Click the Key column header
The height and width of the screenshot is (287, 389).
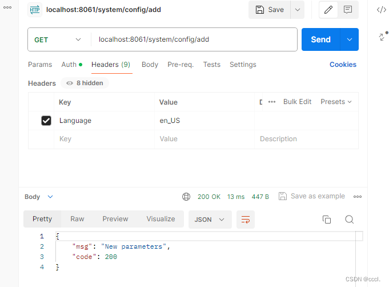[x=65, y=102]
